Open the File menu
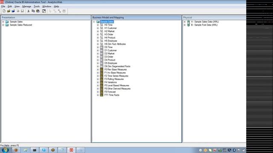273x153 pixels. coord(3,6)
